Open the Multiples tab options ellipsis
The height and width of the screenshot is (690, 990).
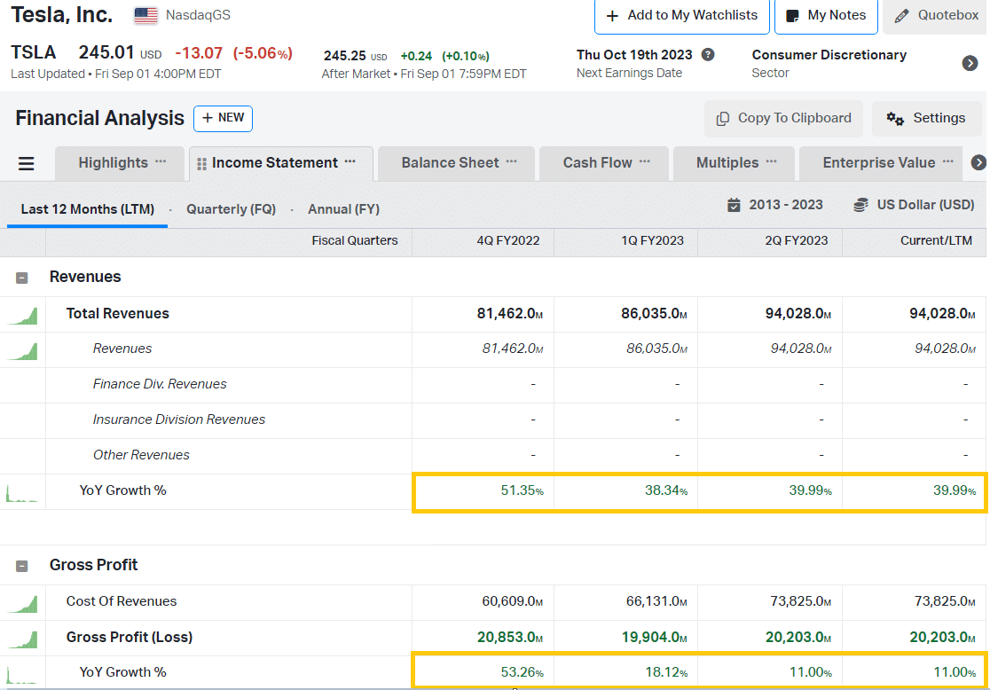point(772,161)
